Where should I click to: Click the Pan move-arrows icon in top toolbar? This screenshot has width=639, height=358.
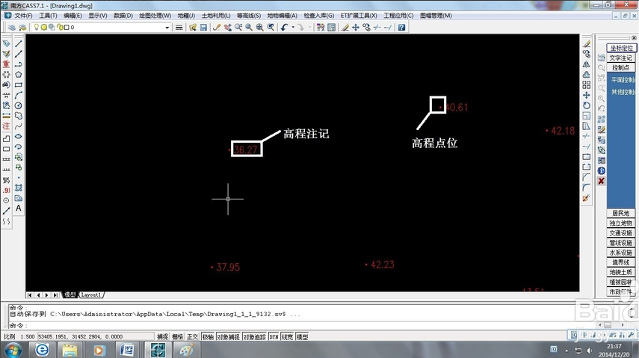point(356,28)
